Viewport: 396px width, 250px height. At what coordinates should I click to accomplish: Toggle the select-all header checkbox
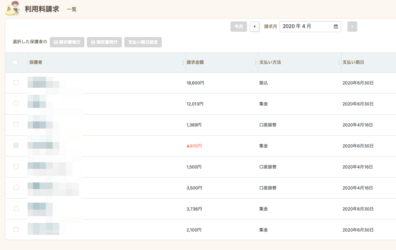15,62
